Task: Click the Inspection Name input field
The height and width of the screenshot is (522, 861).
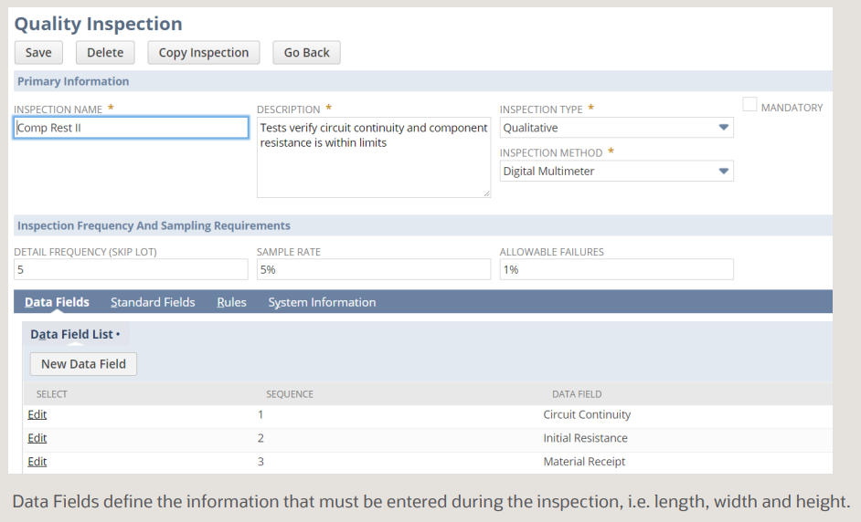Action: coord(131,128)
